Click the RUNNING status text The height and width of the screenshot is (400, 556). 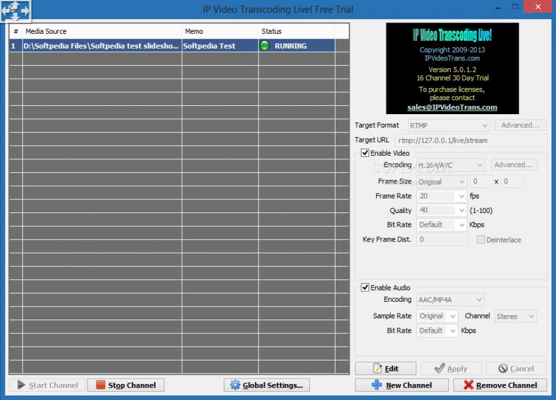tap(290, 46)
